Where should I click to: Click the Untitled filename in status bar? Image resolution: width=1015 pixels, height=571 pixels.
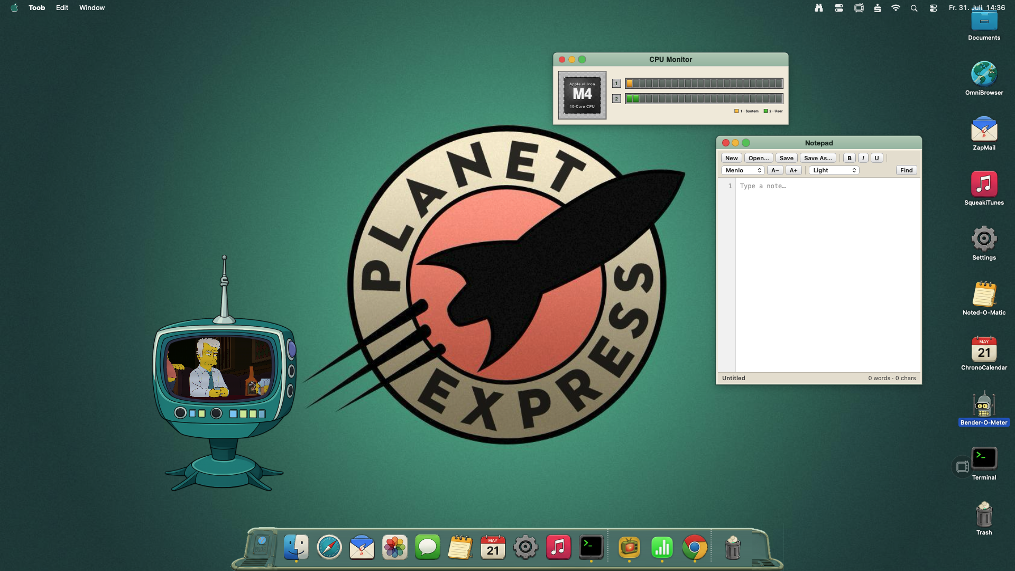pyautogui.click(x=733, y=378)
